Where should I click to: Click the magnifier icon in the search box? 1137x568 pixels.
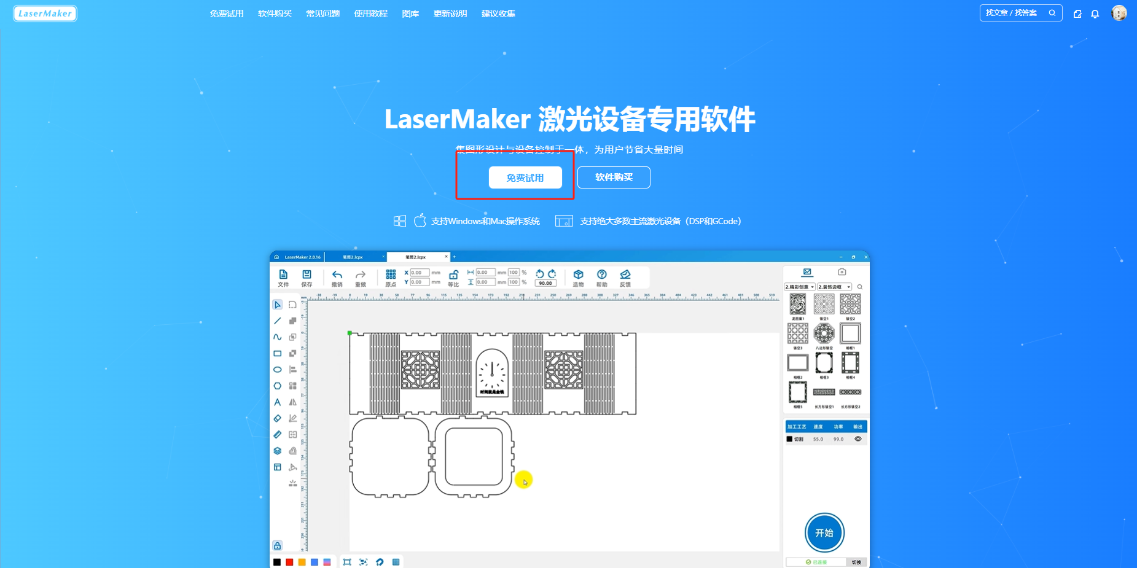pos(1052,12)
